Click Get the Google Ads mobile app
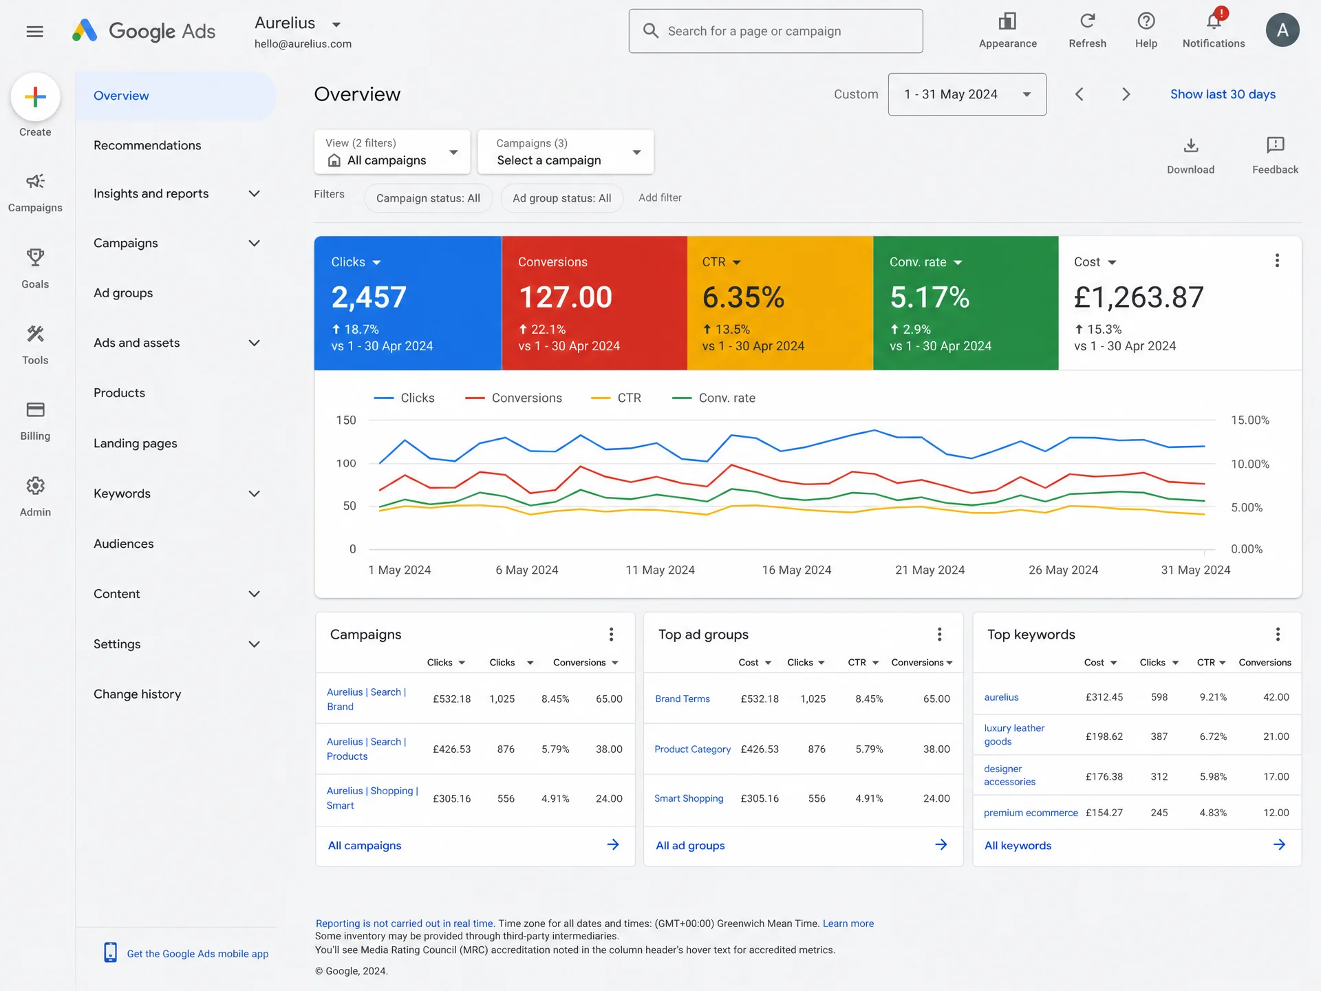 click(x=197, y=954)
